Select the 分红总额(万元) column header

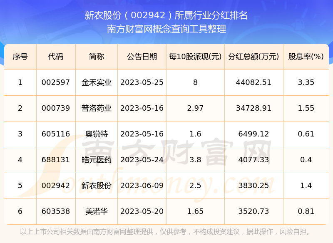(253, 57)
